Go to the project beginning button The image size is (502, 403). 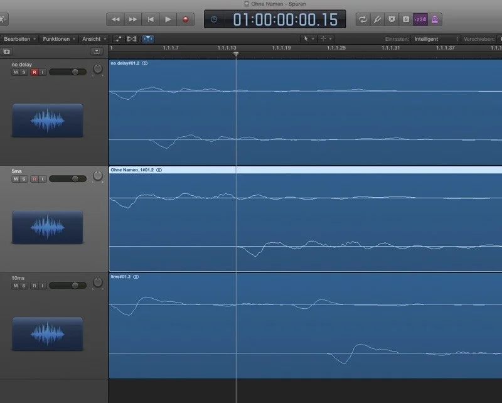tap(151, 19)
